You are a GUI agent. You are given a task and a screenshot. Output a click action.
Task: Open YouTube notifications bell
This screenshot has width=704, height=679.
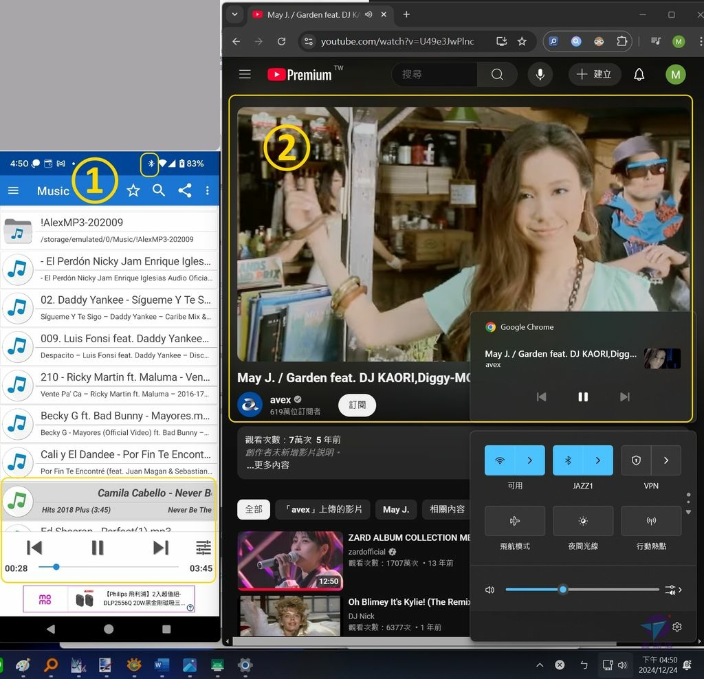[x=639, y=74]
